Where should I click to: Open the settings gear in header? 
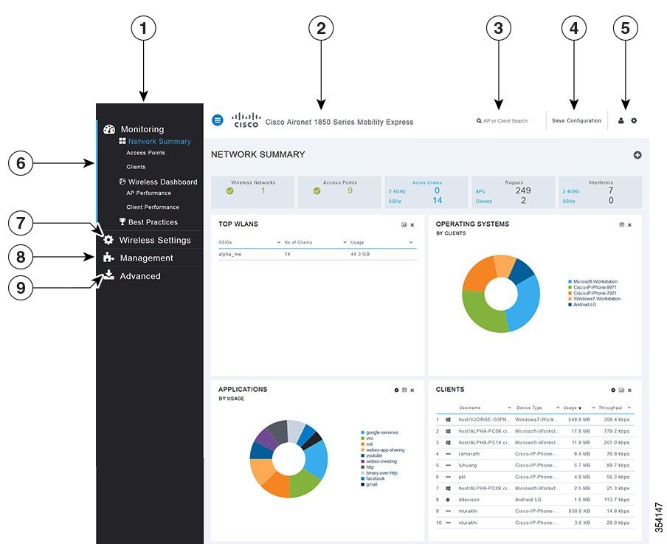click(x=634, y=120)
